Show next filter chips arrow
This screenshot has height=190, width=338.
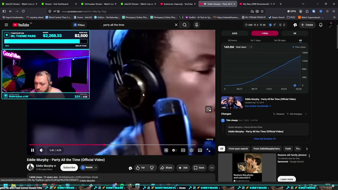tap(307, 149)
